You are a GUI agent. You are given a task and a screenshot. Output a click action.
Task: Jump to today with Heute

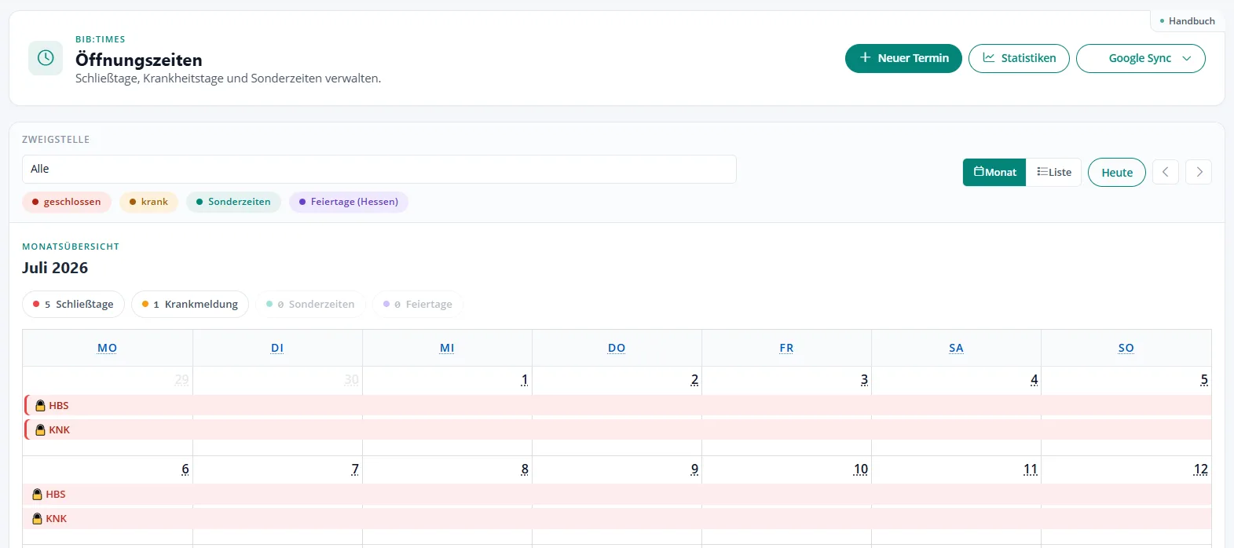(x=1117, y=172)
